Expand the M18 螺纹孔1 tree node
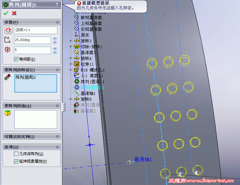 [x=70, y=70]
